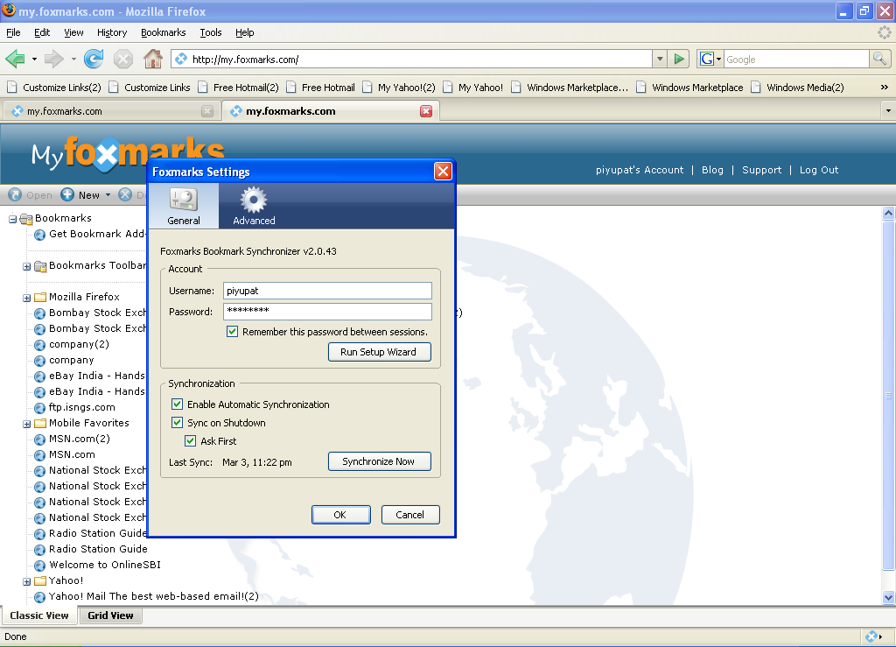Go to the Home page icon
Viewport: 896px width, 647px height.
(152, 59)
